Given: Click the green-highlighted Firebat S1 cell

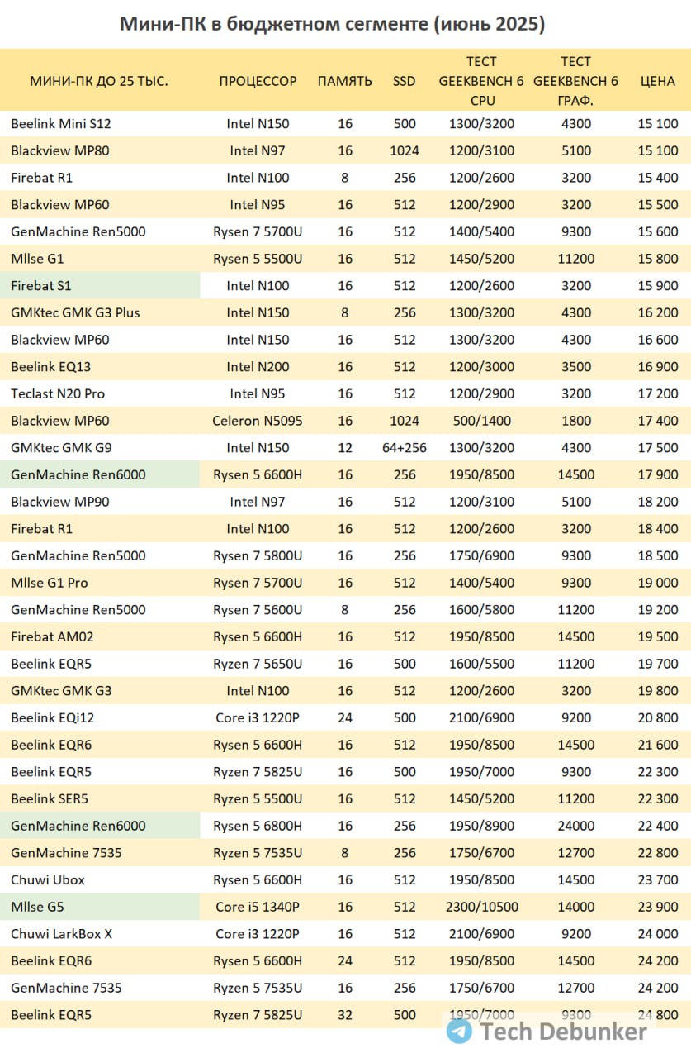Looking at the screenshot, I should [x=100, y=285].
